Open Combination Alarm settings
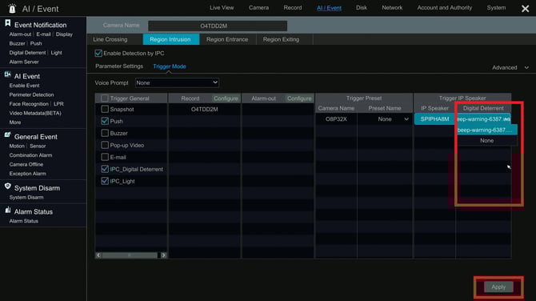 coord(30,155)
